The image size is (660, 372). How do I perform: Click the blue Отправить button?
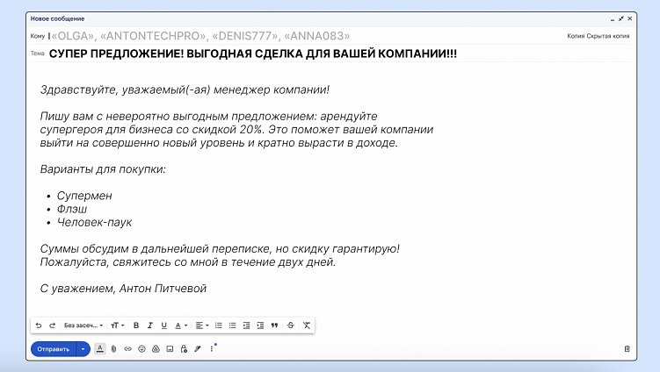[54, 349]
